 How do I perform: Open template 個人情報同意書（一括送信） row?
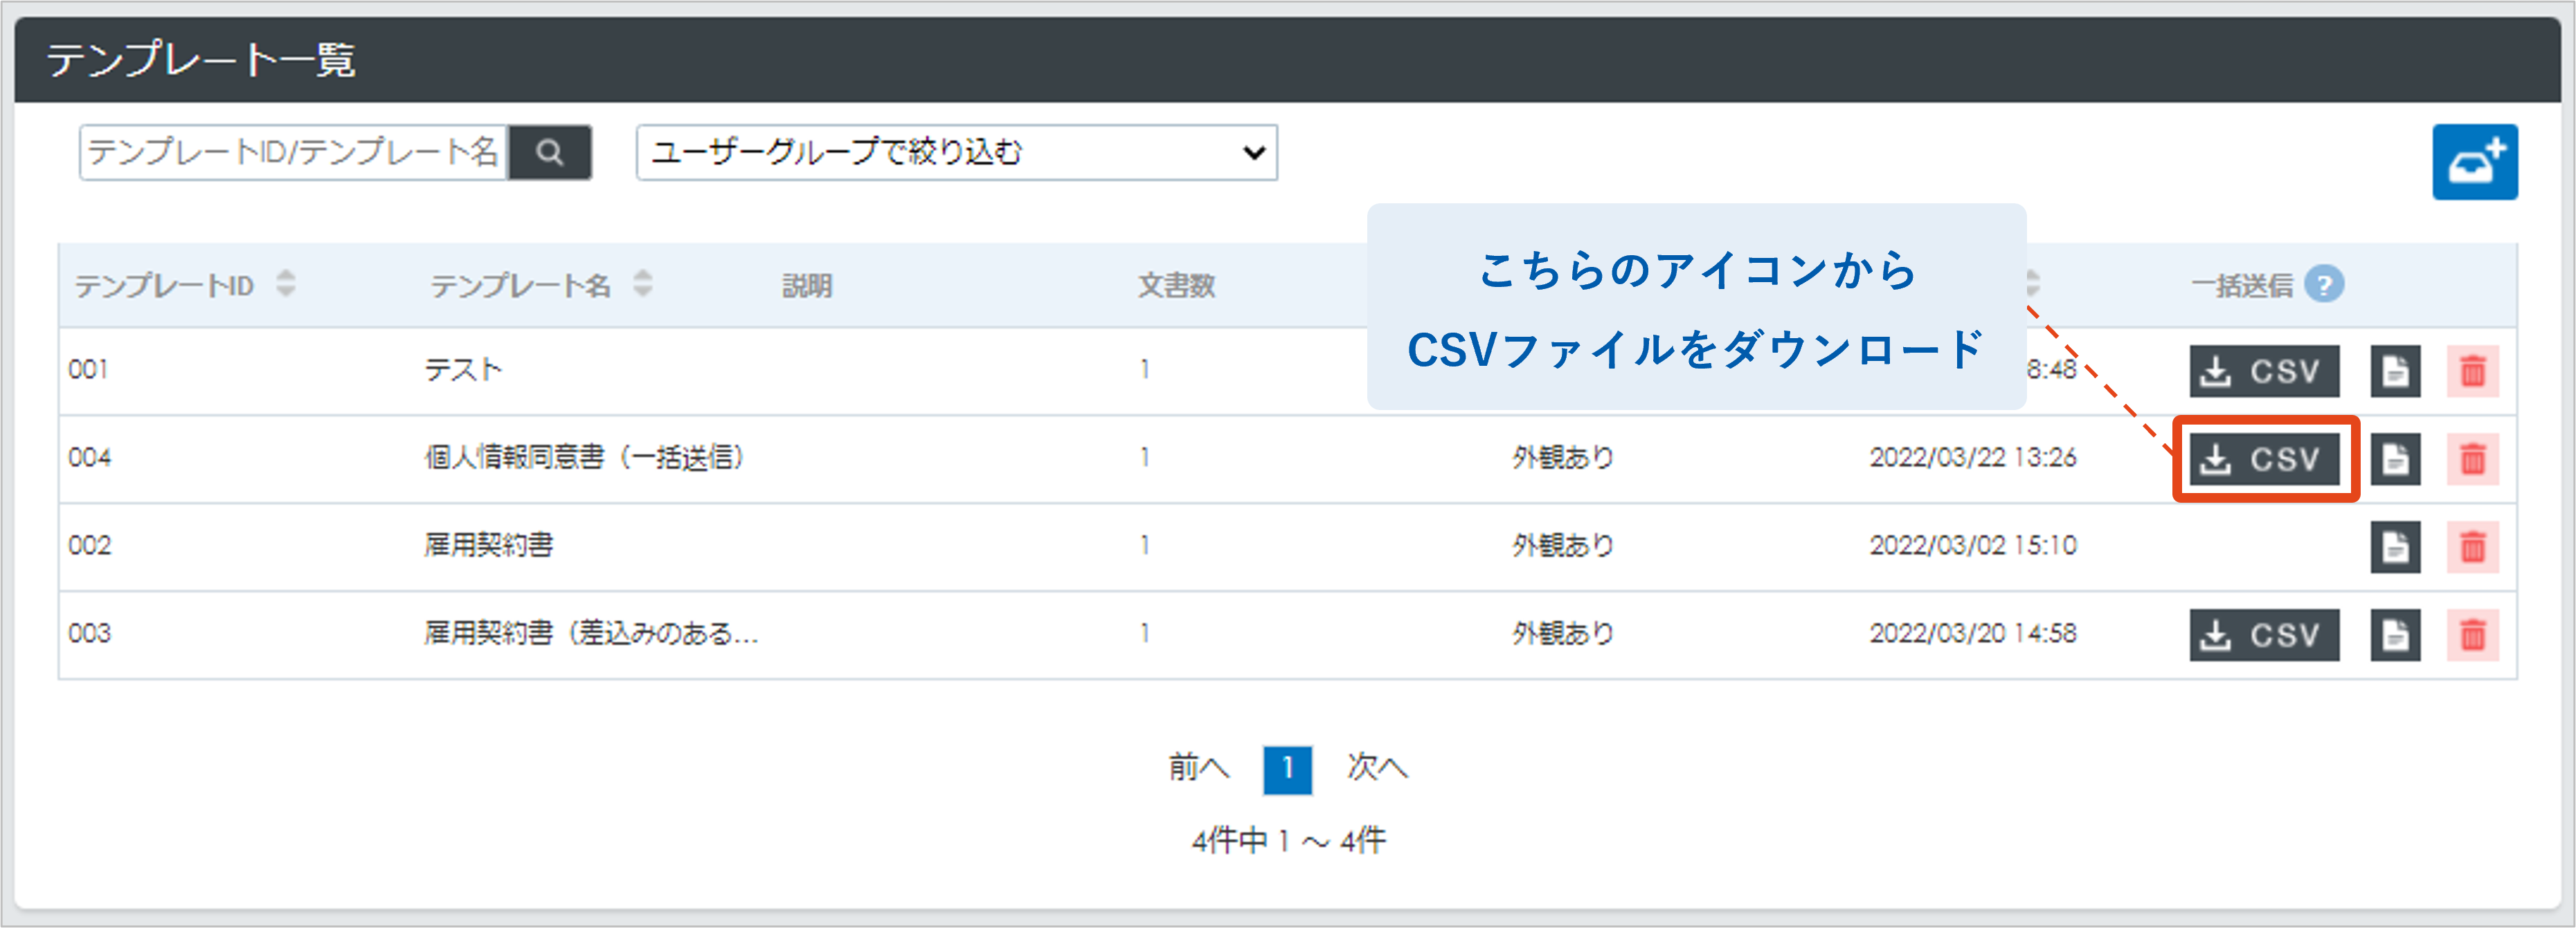pyautogui.click(x=584, y=458)
